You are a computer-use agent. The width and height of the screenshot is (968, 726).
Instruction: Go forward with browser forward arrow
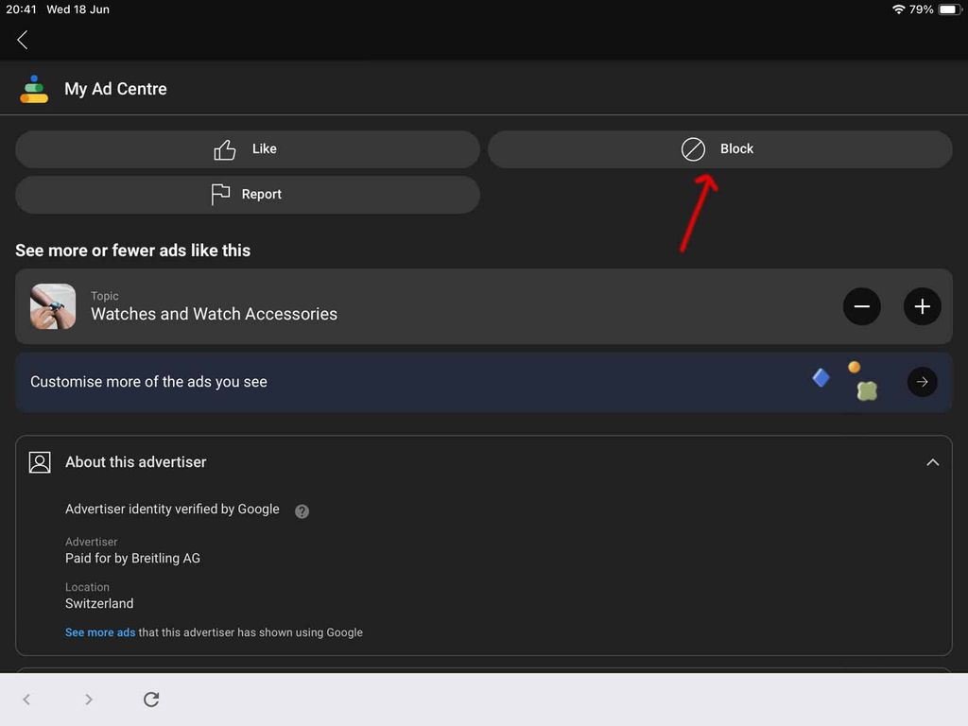pyautogui.click(x=88, y=699)
